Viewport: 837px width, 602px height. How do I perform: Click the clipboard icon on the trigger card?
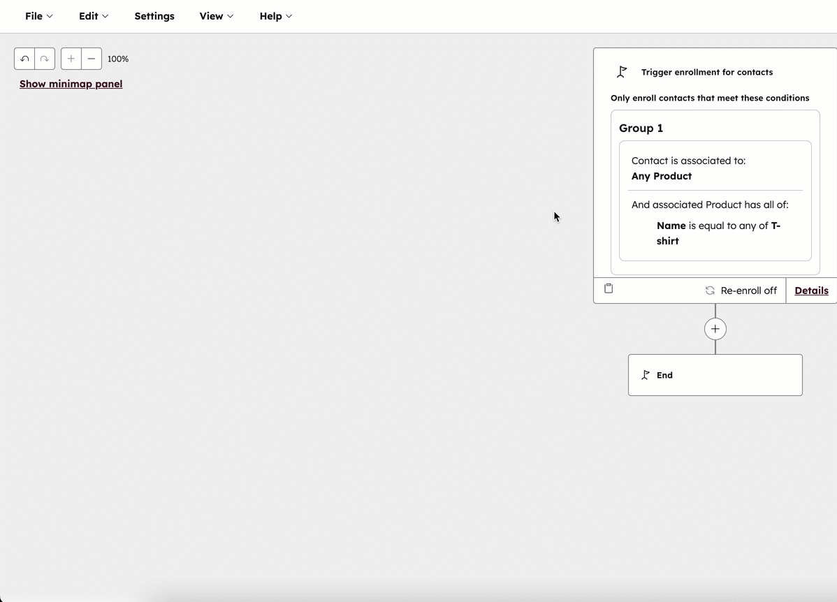click(608, 288)
